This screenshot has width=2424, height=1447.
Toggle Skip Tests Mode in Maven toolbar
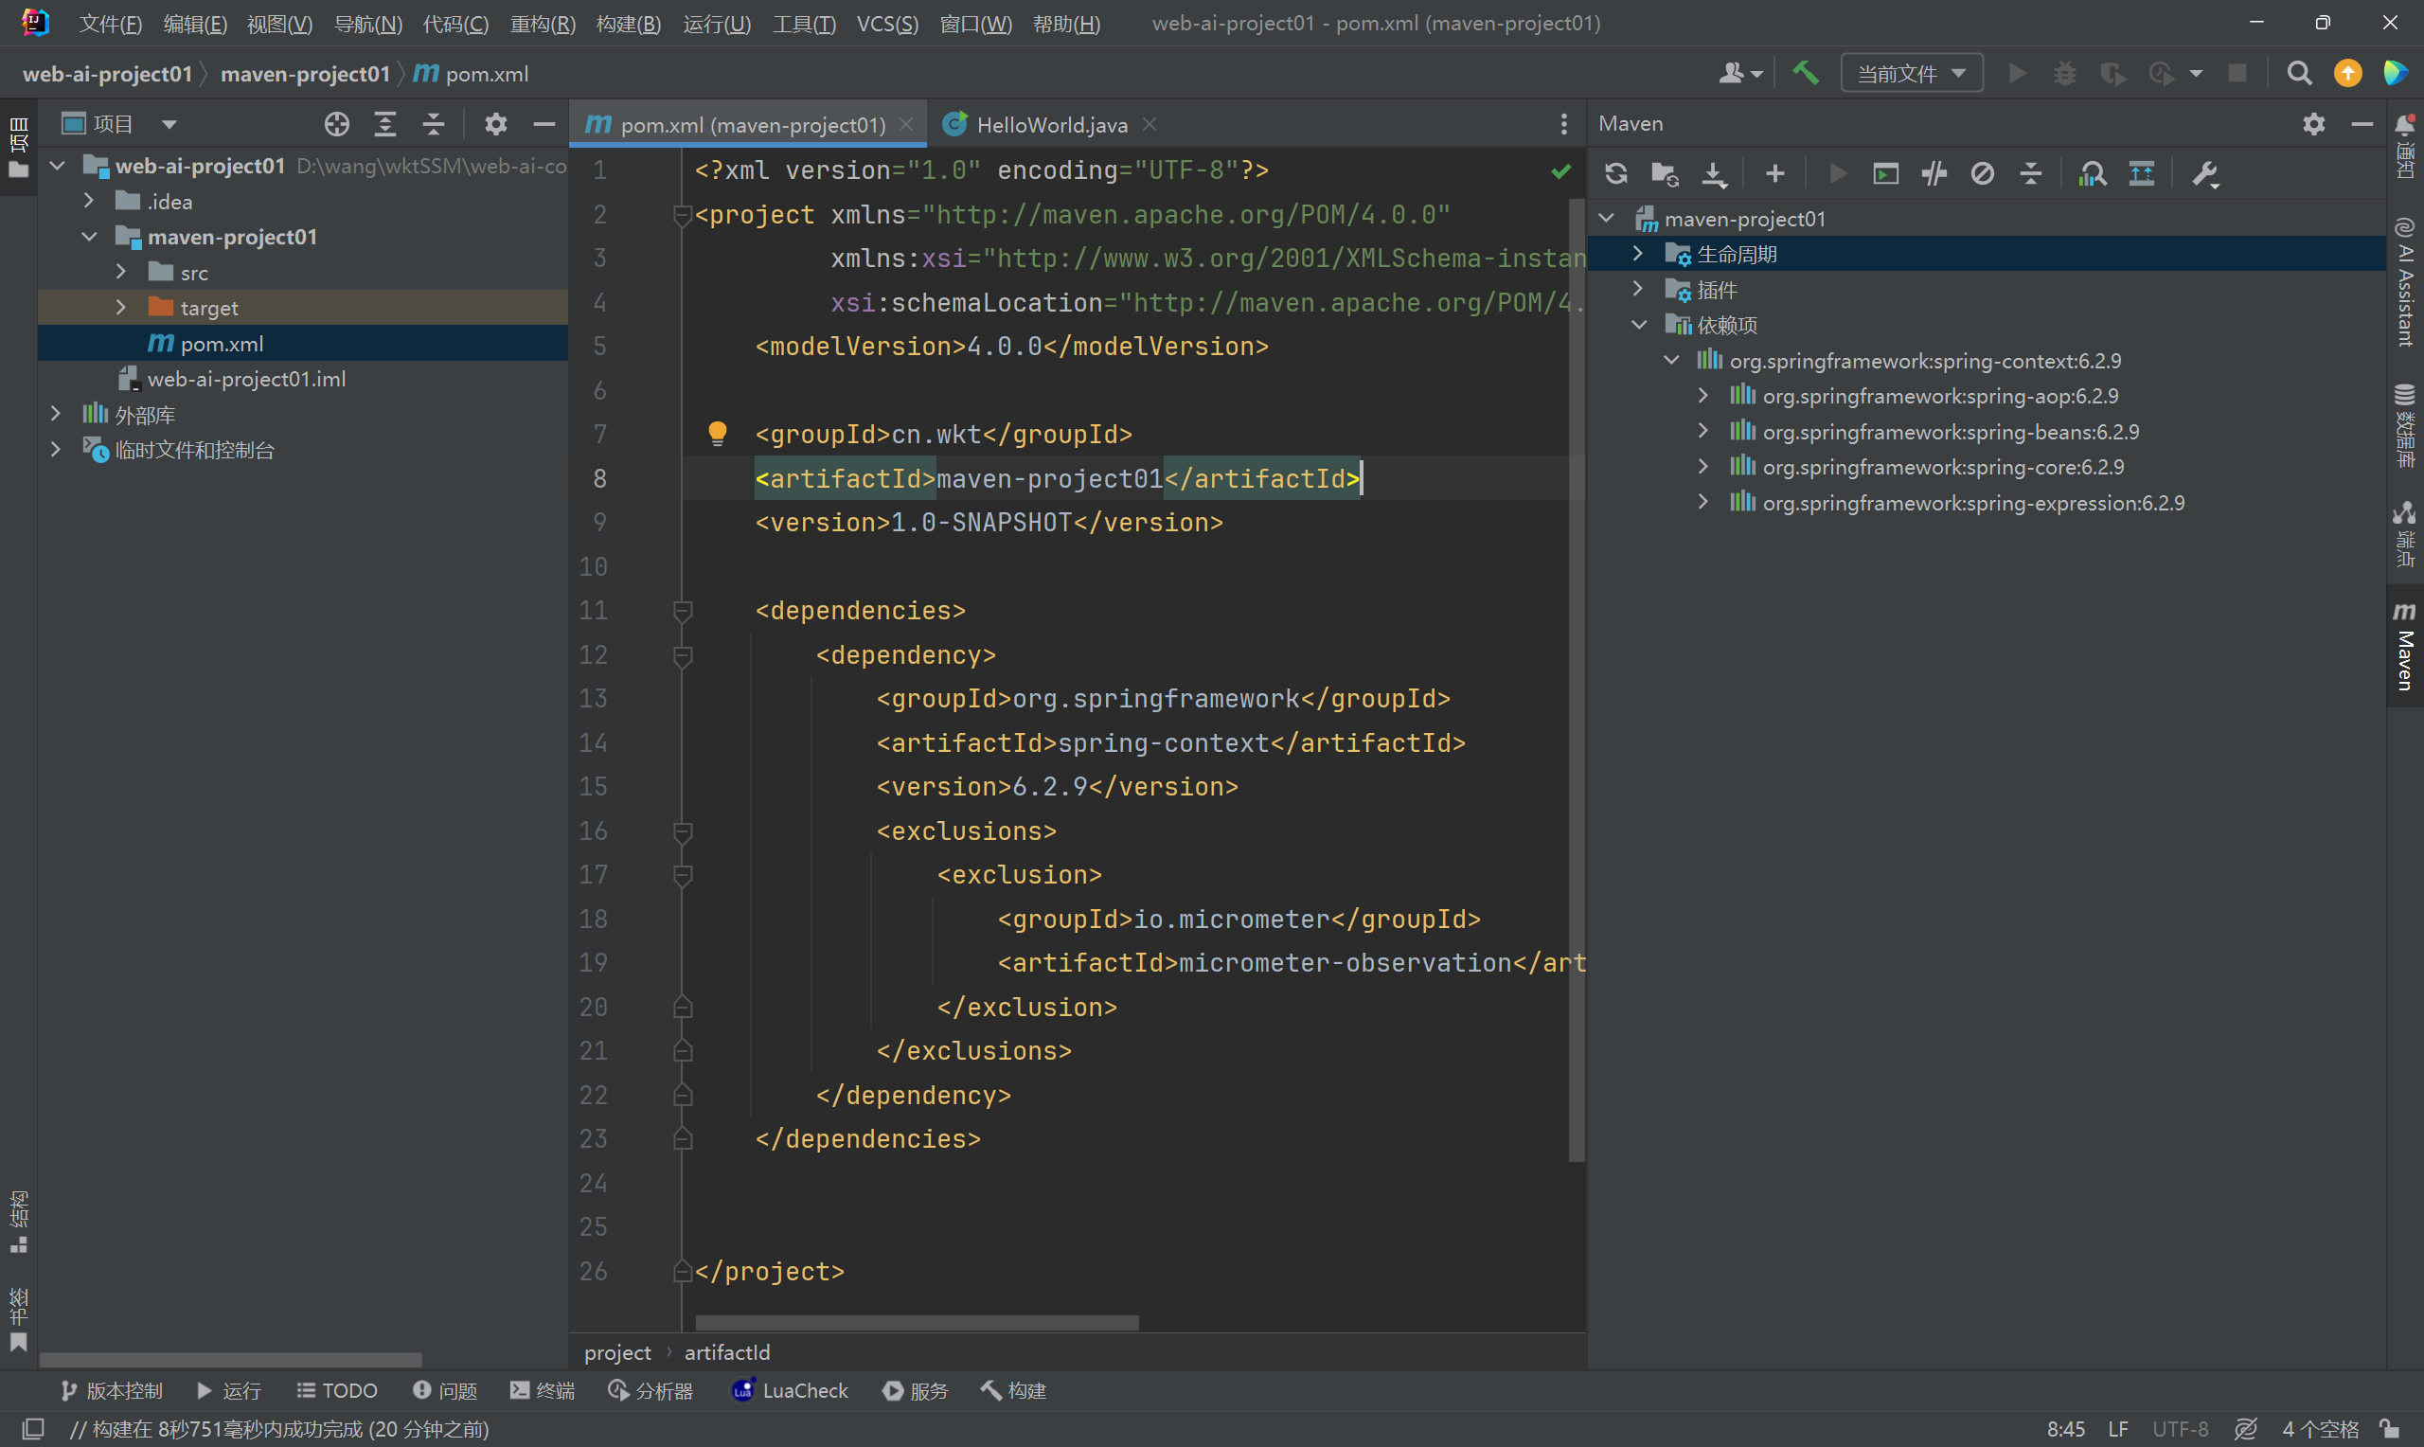click(1982, 173)
